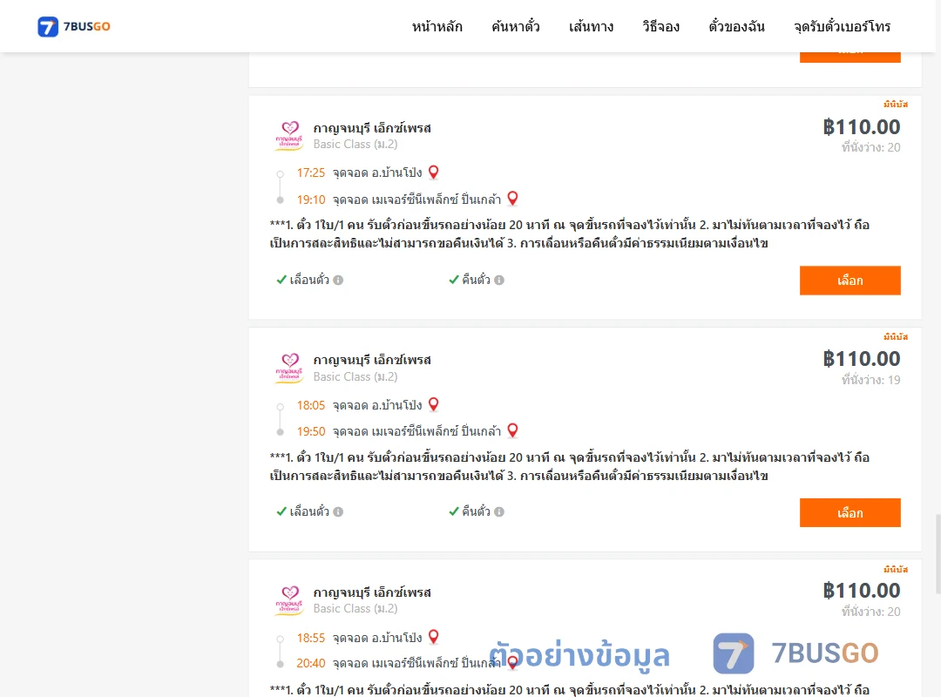941x697 pixels.
Task: Open the ตั๋วของฉัน menu item
Action: click(736, 26)
